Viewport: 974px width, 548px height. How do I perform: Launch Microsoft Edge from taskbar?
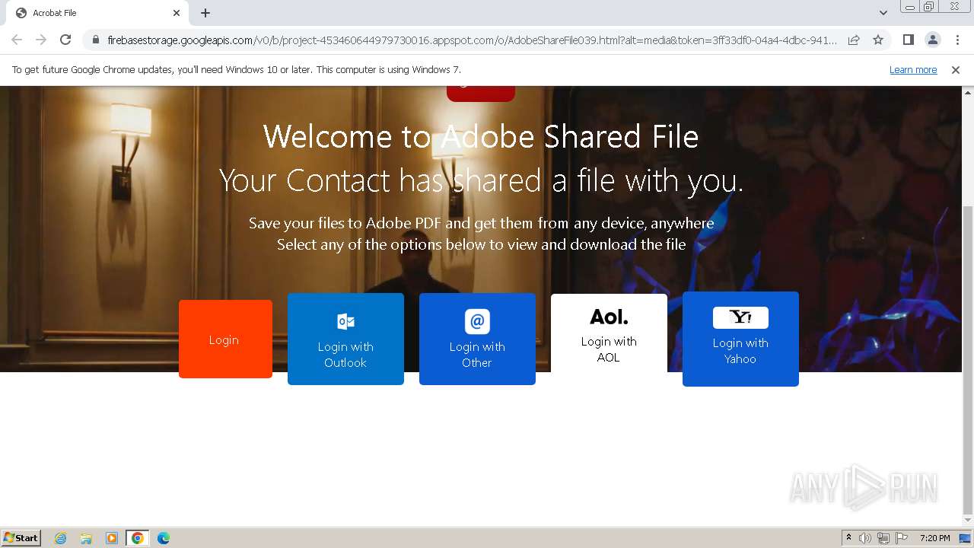pyautogui.click(x=163, y=538)
